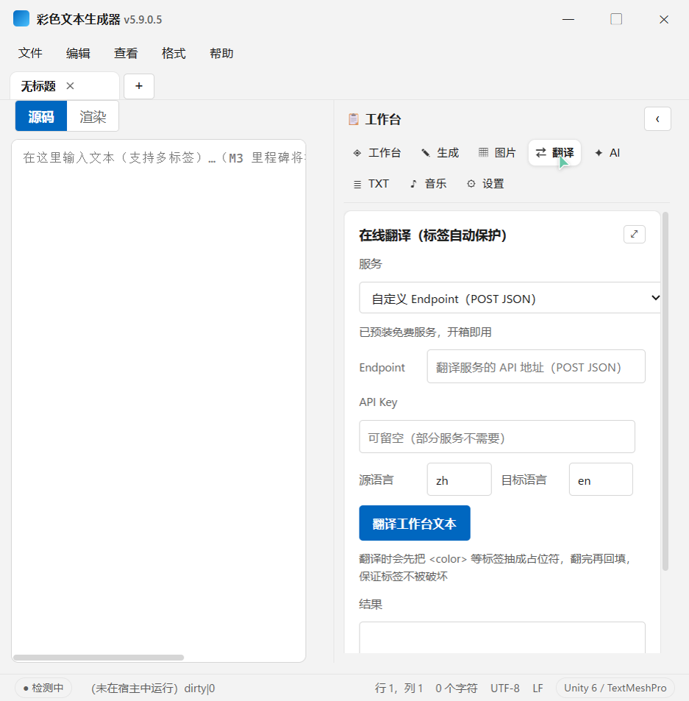Viewport: 689px width, 701px height.
Task: Click the blue app logo icon
Action: click(21, 19)
